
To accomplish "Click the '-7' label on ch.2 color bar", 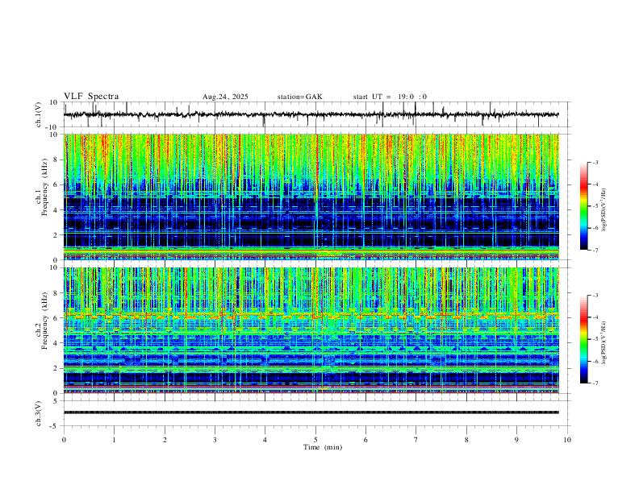I will pos(595,383).
